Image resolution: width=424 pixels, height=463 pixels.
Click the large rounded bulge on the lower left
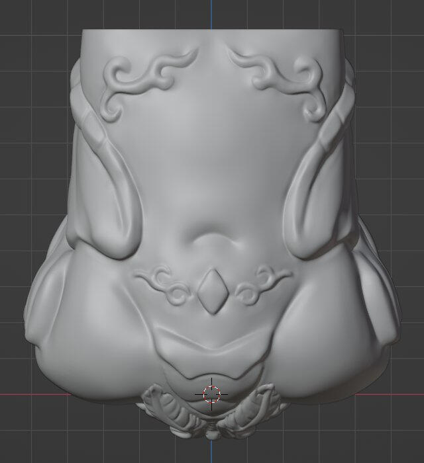click(x=79, y=324)
